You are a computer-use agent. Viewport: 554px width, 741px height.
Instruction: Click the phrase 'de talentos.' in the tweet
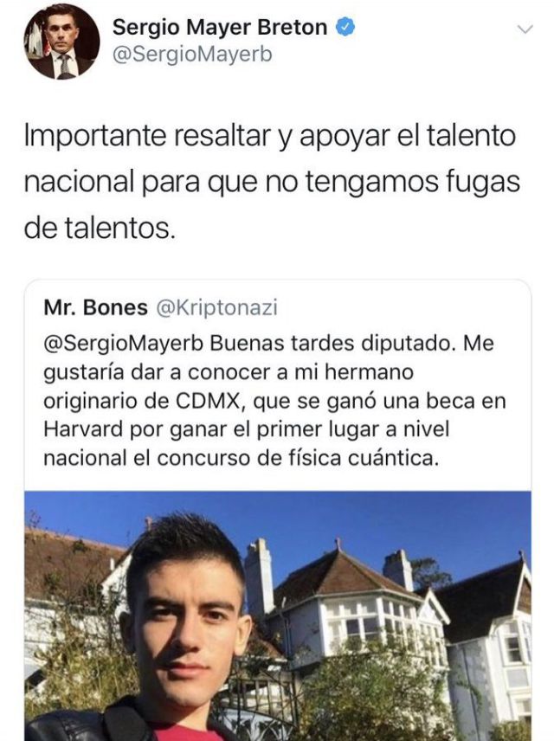coord(100,228)
